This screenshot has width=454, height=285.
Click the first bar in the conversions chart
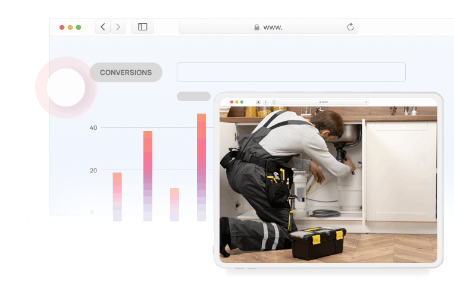tap(117, 196)
